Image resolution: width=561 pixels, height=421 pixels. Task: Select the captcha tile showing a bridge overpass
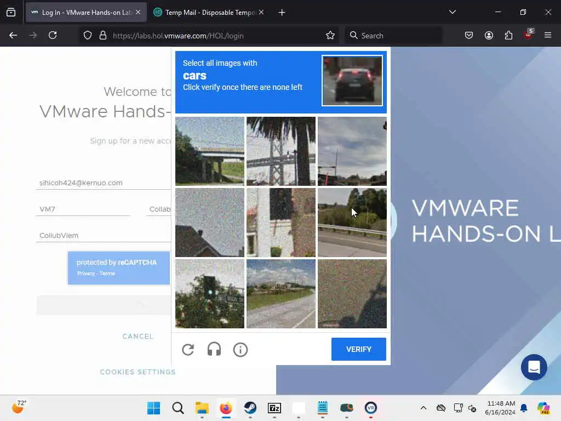pyautogui.click(x=210, y=151)
